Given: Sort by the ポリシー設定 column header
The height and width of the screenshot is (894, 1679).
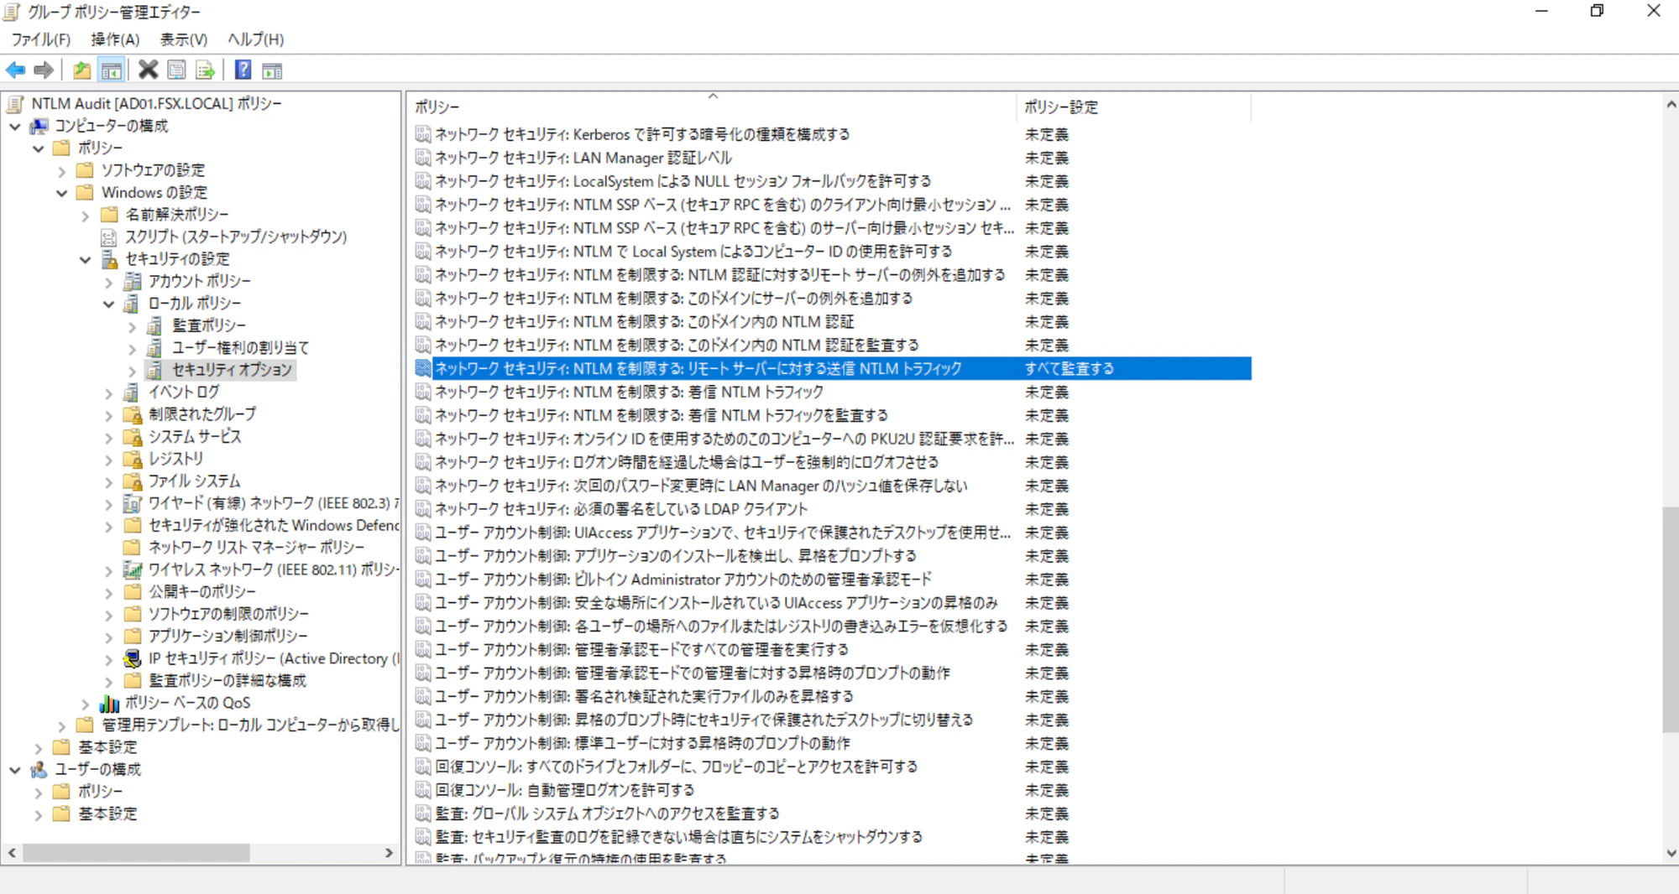Looking at the screenshot, I should click(1133, 107).
